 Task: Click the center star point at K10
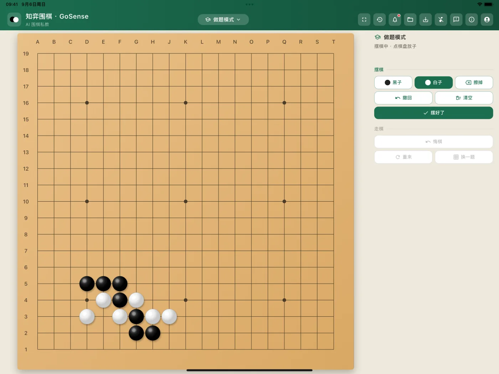186,202
